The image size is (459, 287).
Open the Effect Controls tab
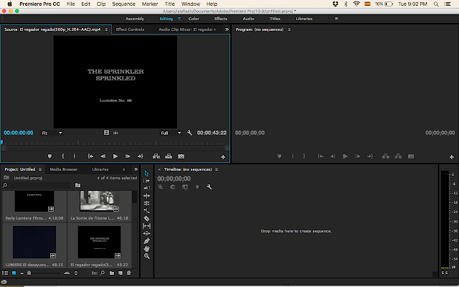pos(130,29)
